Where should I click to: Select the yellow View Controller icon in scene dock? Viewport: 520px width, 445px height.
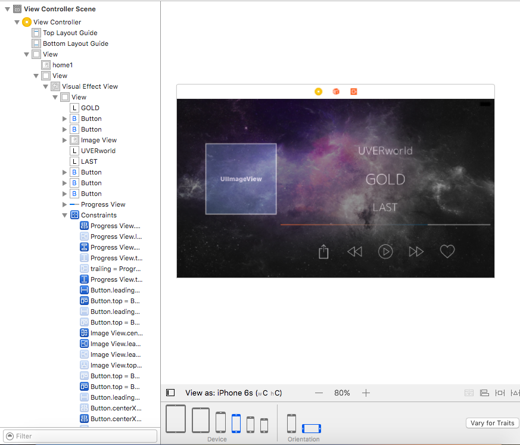[318, 92]
